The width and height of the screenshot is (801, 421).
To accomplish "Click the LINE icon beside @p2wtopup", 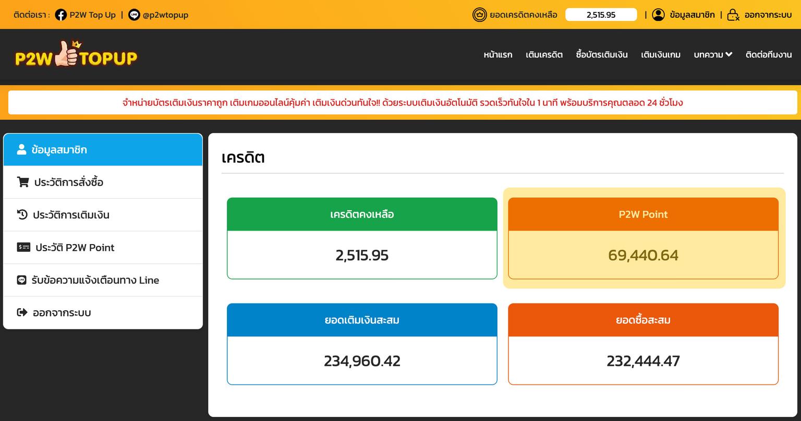I will click(x=134, y=15).
